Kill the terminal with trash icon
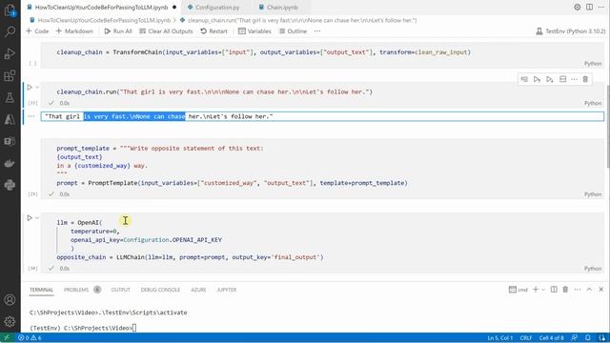The image size is (610, 343). click(565, 290)
